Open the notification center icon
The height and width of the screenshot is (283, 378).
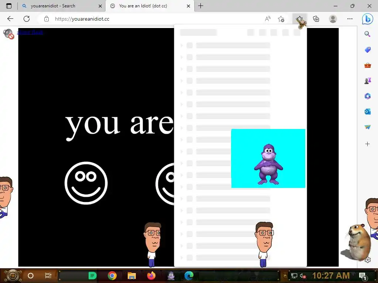click(x=362, y=276)
